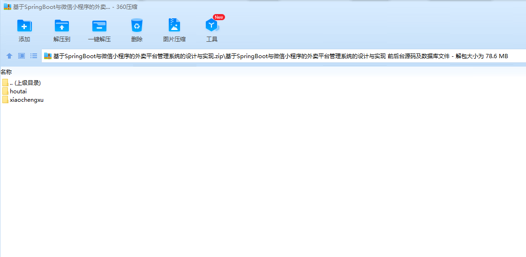Click the 360压缩 title bar app icon
This screenshot has width=526, height=257.
tap(8, 7)
